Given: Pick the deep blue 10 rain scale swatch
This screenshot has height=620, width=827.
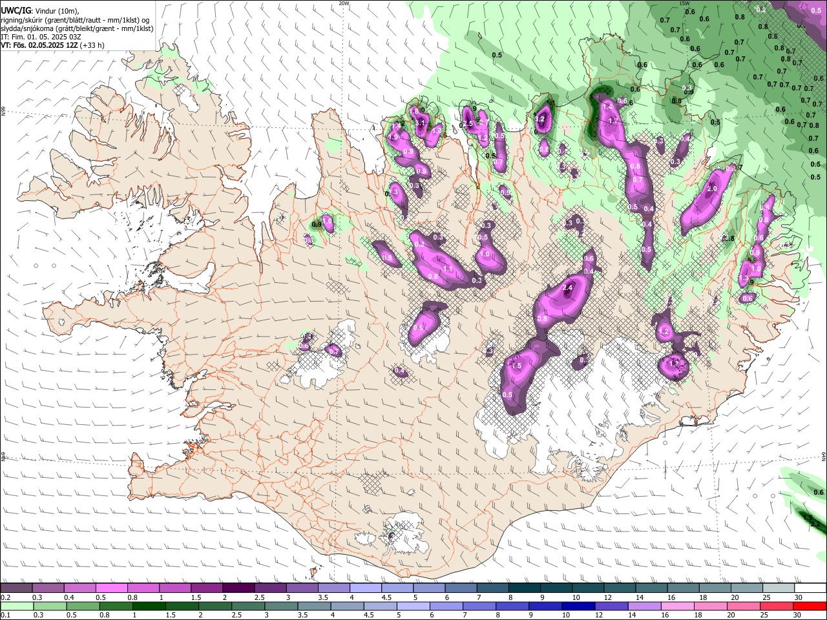Looking at the screenshot, I should pos(578,606).
